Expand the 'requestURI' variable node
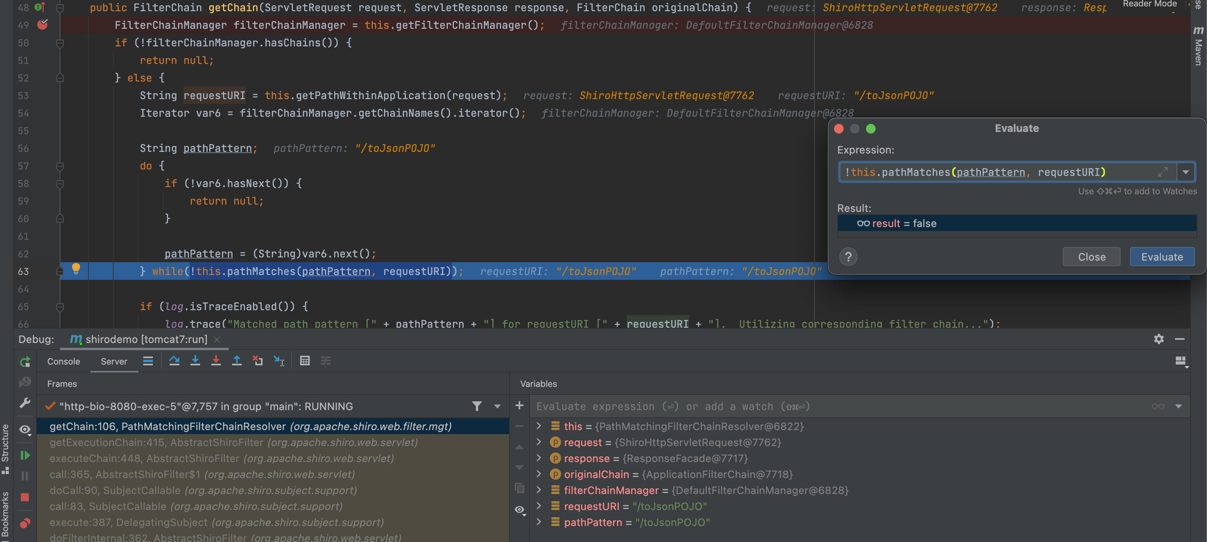Viewport: 1207px width, 542px height. pyautogui.click(x=539, y=506)
